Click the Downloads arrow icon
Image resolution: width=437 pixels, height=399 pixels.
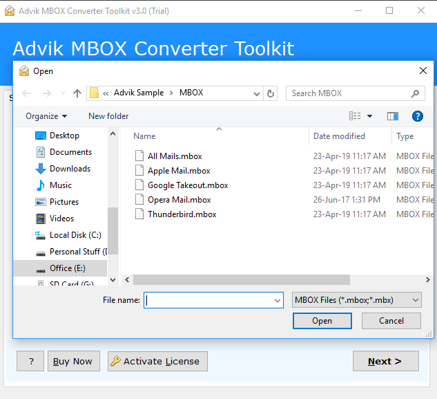[x=41, y=169]
